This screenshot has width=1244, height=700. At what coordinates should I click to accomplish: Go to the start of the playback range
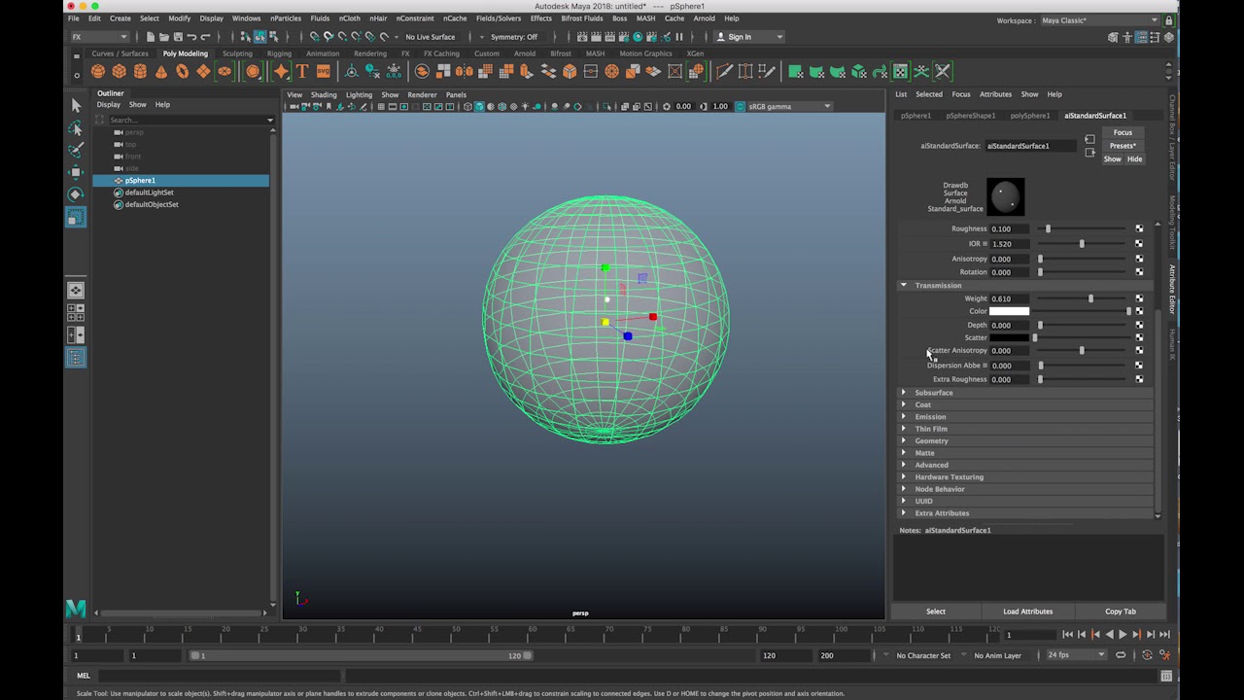click(1067, 635)
